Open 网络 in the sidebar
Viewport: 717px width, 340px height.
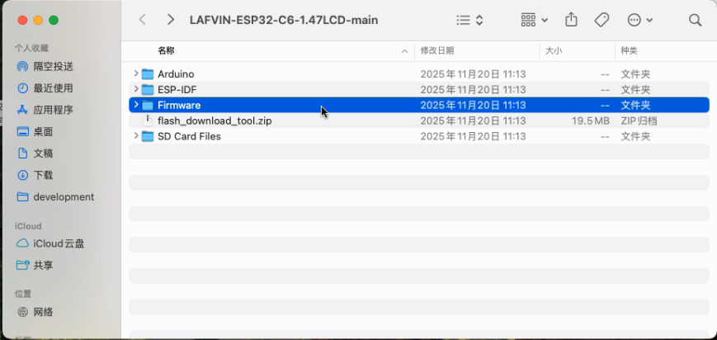[x=35, y=312]
